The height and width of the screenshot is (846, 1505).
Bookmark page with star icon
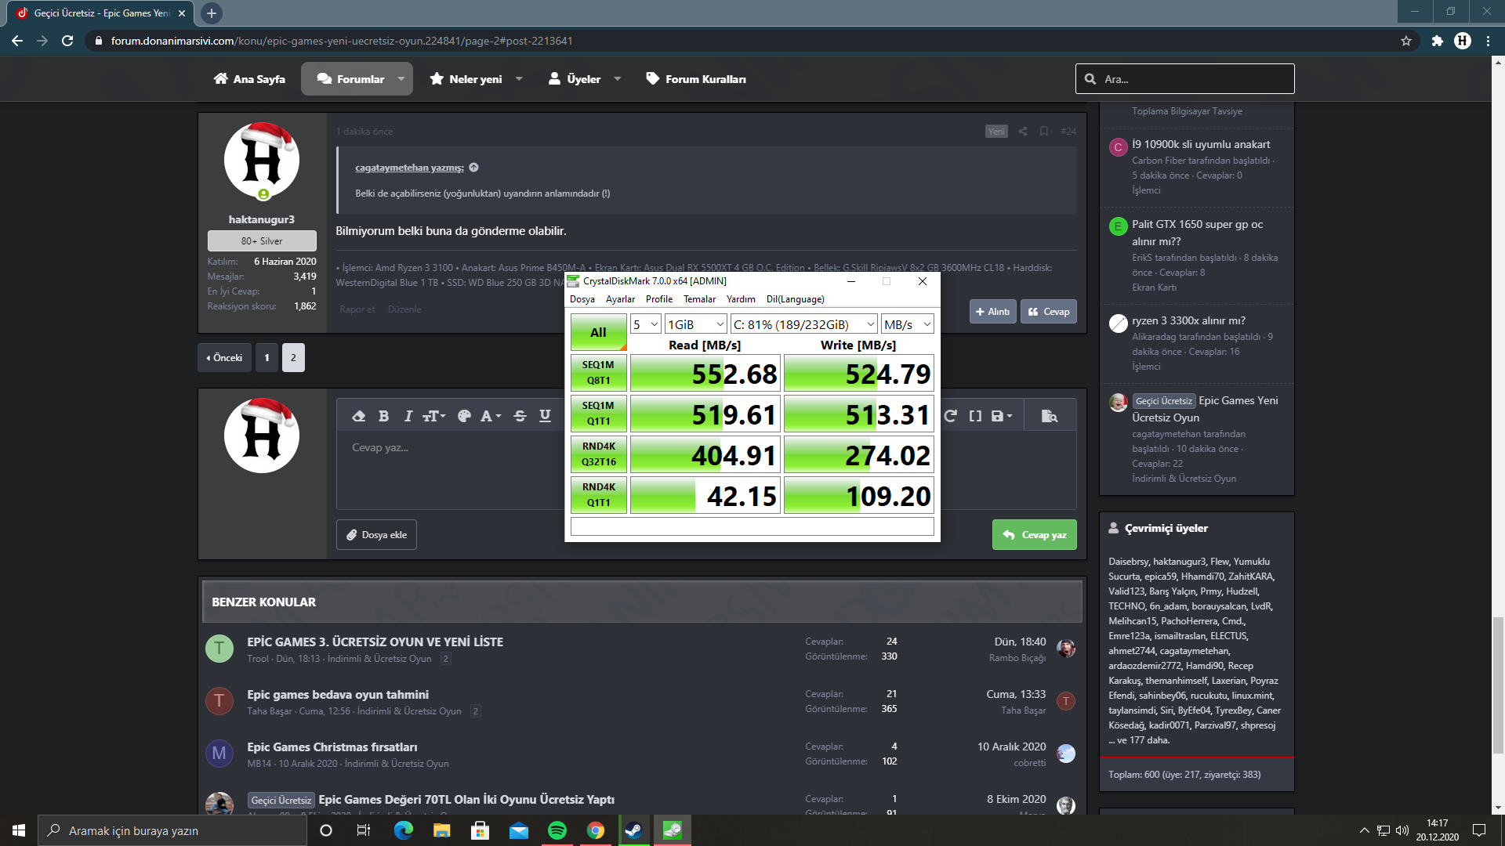pyautogui.click(x=1406, y=41)
